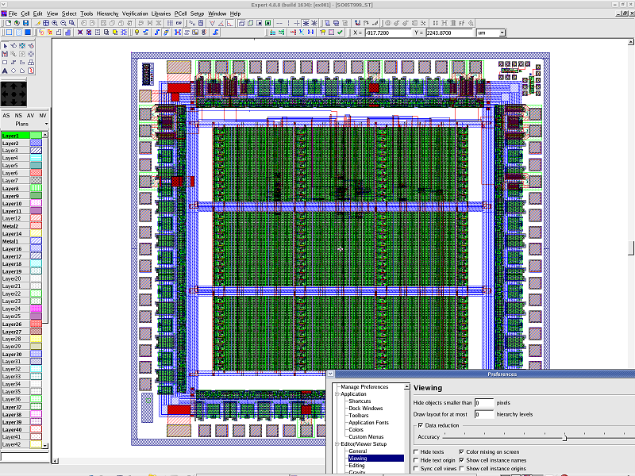Click the zoom in magnifier icon
The height and width of the screenshot is (476, 635).
(x=55, y=23)
